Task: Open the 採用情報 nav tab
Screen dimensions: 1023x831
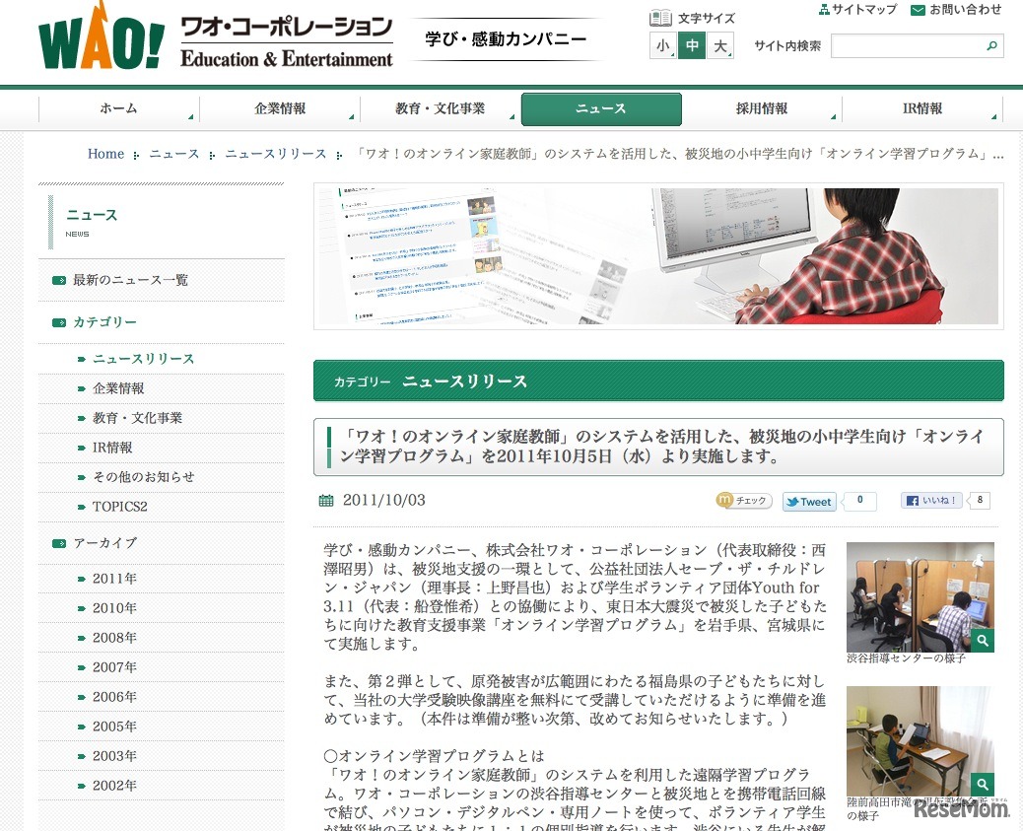Action: click(x=762, y=109)
